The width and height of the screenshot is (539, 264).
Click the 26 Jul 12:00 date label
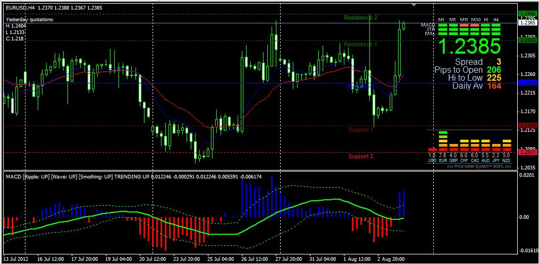(255, 259)
